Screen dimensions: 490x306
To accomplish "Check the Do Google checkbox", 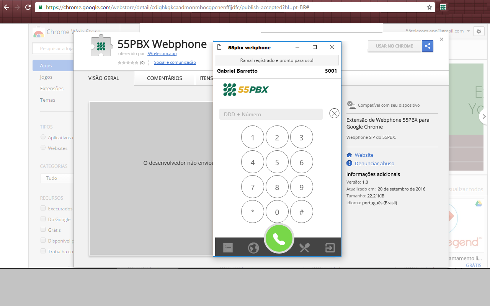I will (x=43, y=219).
